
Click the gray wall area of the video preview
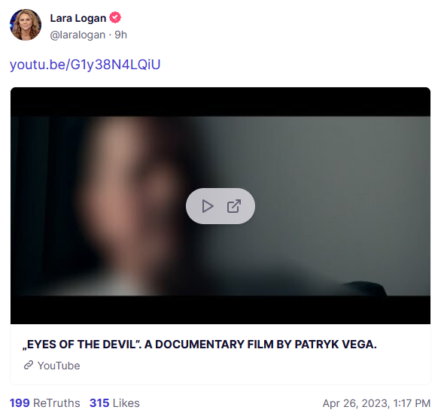[337, 197]
